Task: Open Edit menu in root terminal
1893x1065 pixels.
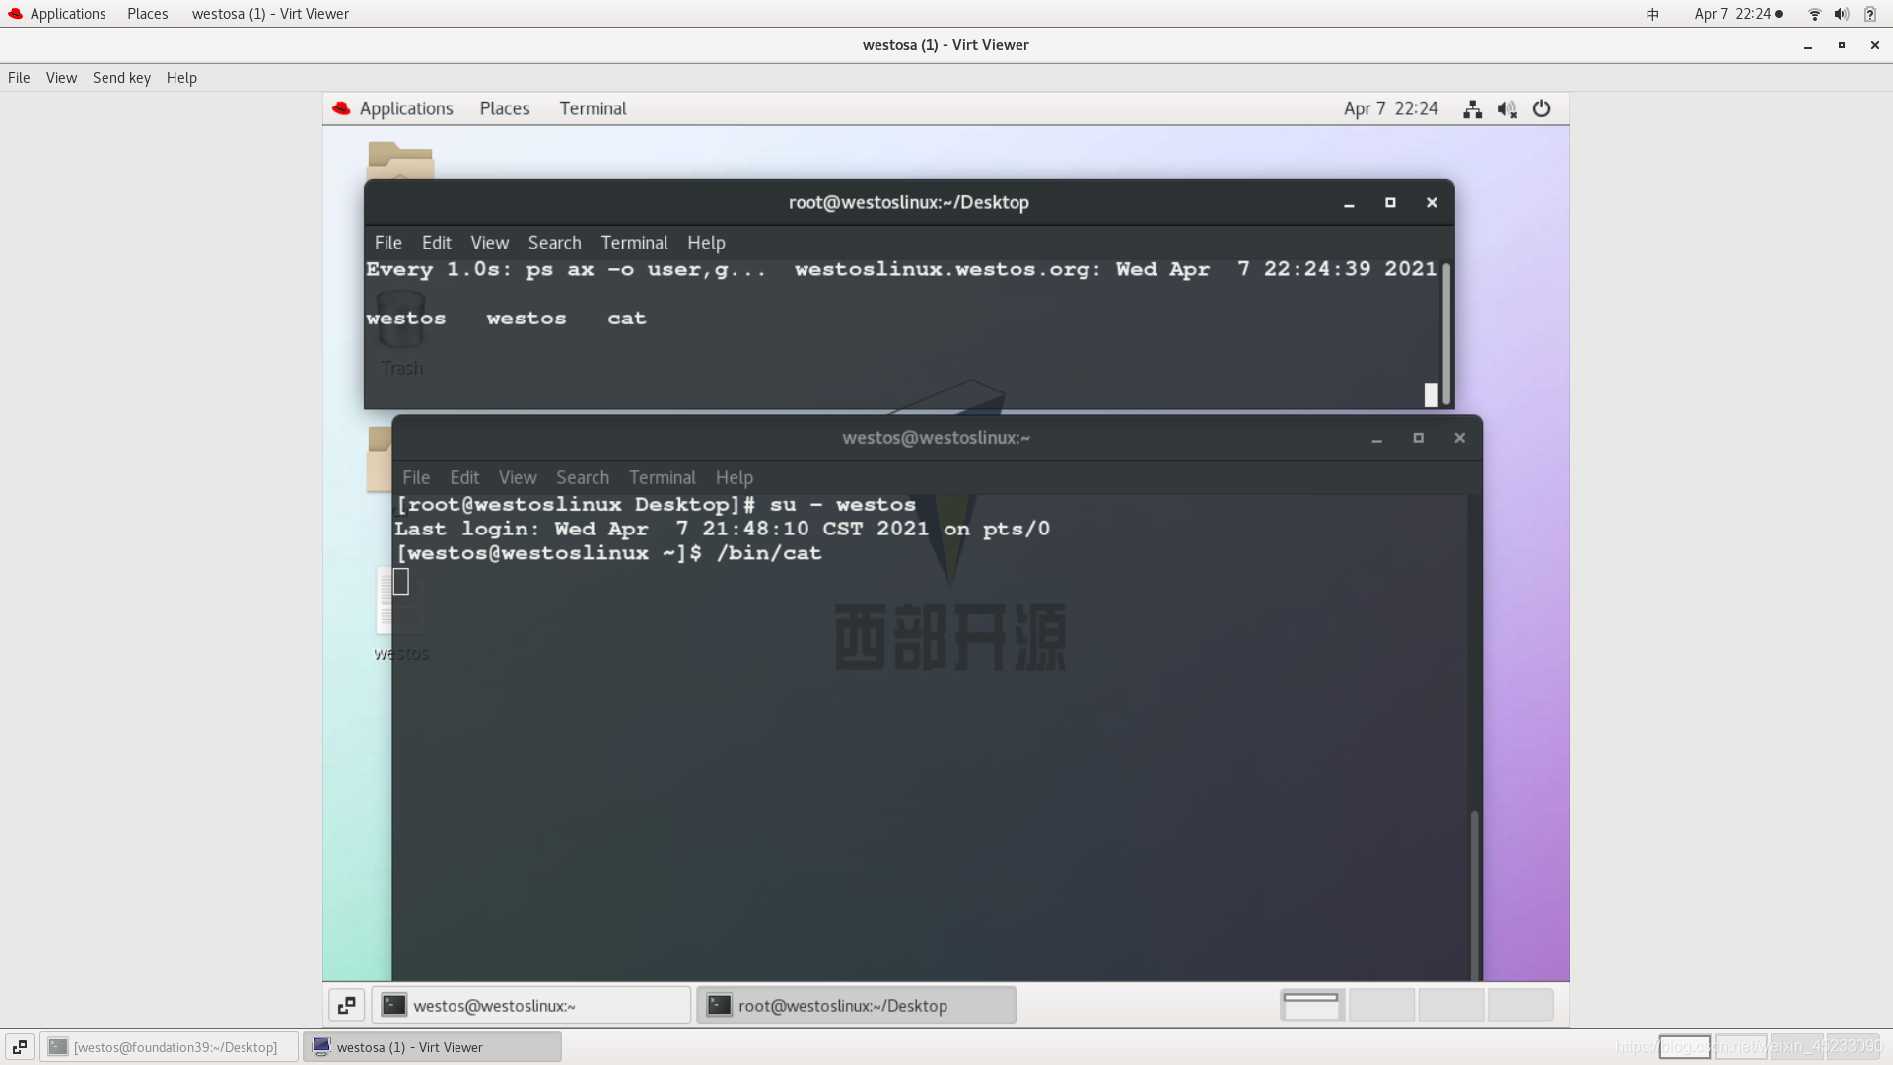Action: coord(436,243)
